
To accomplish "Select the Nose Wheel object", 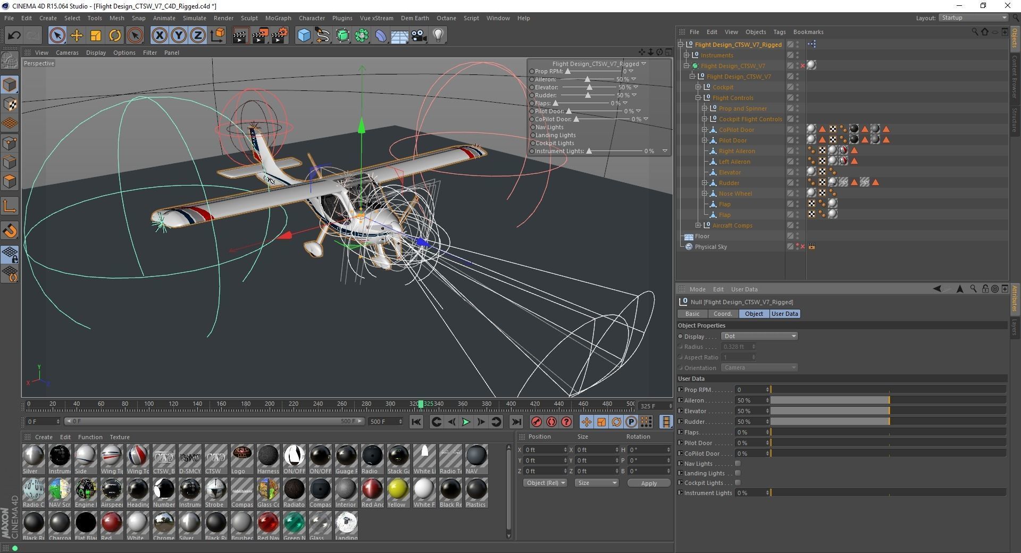I will [x=735, y=194].
